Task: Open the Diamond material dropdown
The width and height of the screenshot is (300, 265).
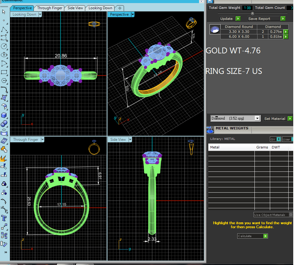Action: click(257, 118)
